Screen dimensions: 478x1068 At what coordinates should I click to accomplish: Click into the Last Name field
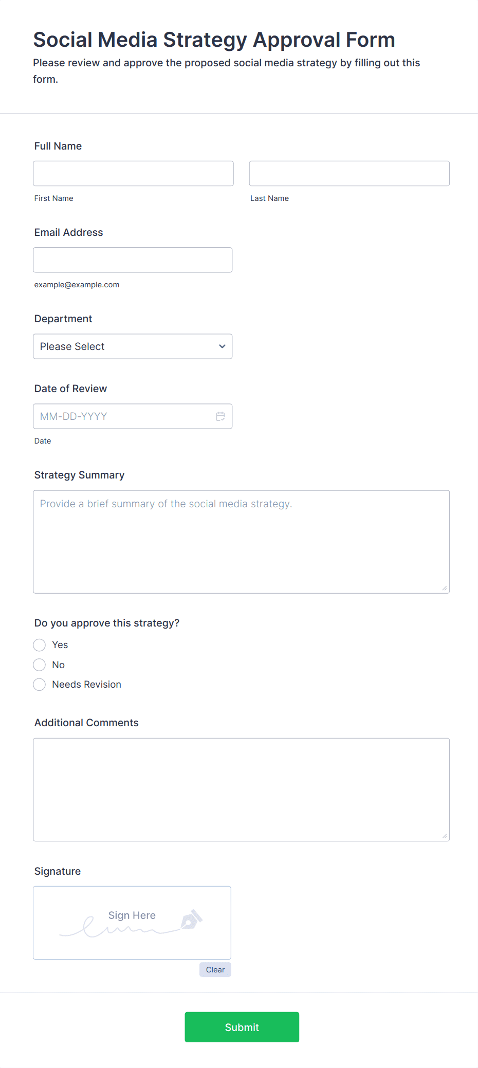(349, 174)
